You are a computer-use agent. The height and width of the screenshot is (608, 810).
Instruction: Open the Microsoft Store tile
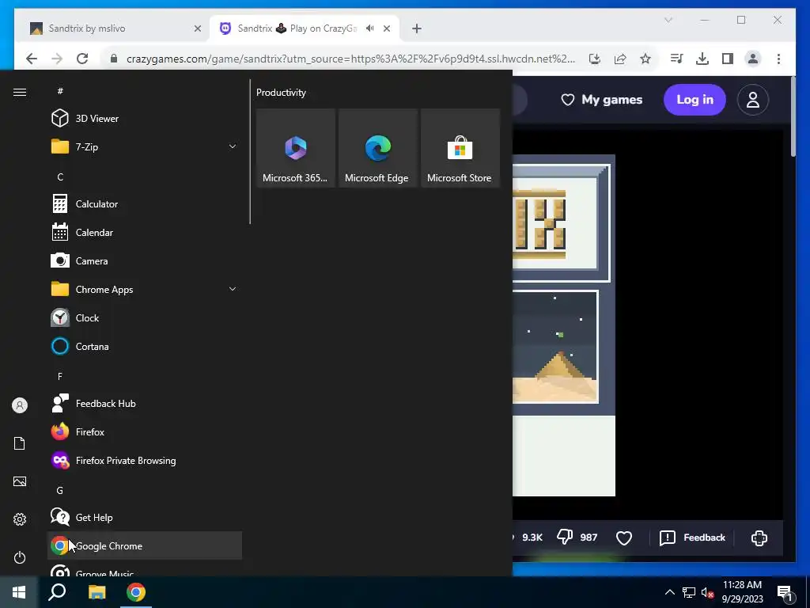(x=460, y=148)
